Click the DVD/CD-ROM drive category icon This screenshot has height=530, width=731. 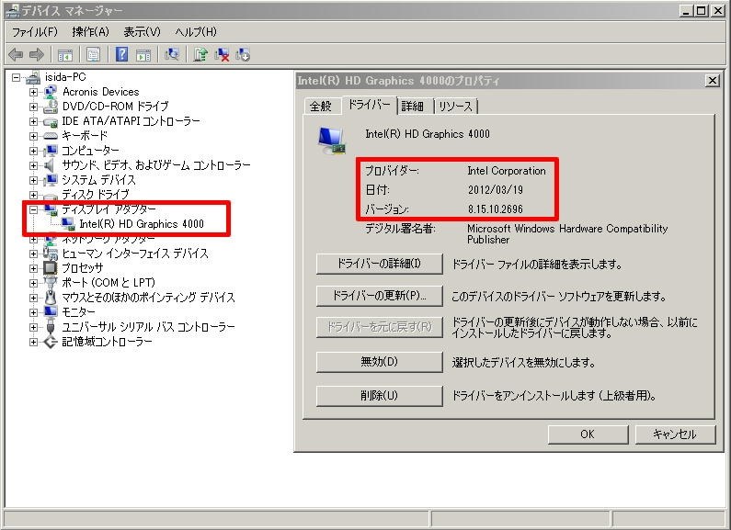(x=51, y=107)
